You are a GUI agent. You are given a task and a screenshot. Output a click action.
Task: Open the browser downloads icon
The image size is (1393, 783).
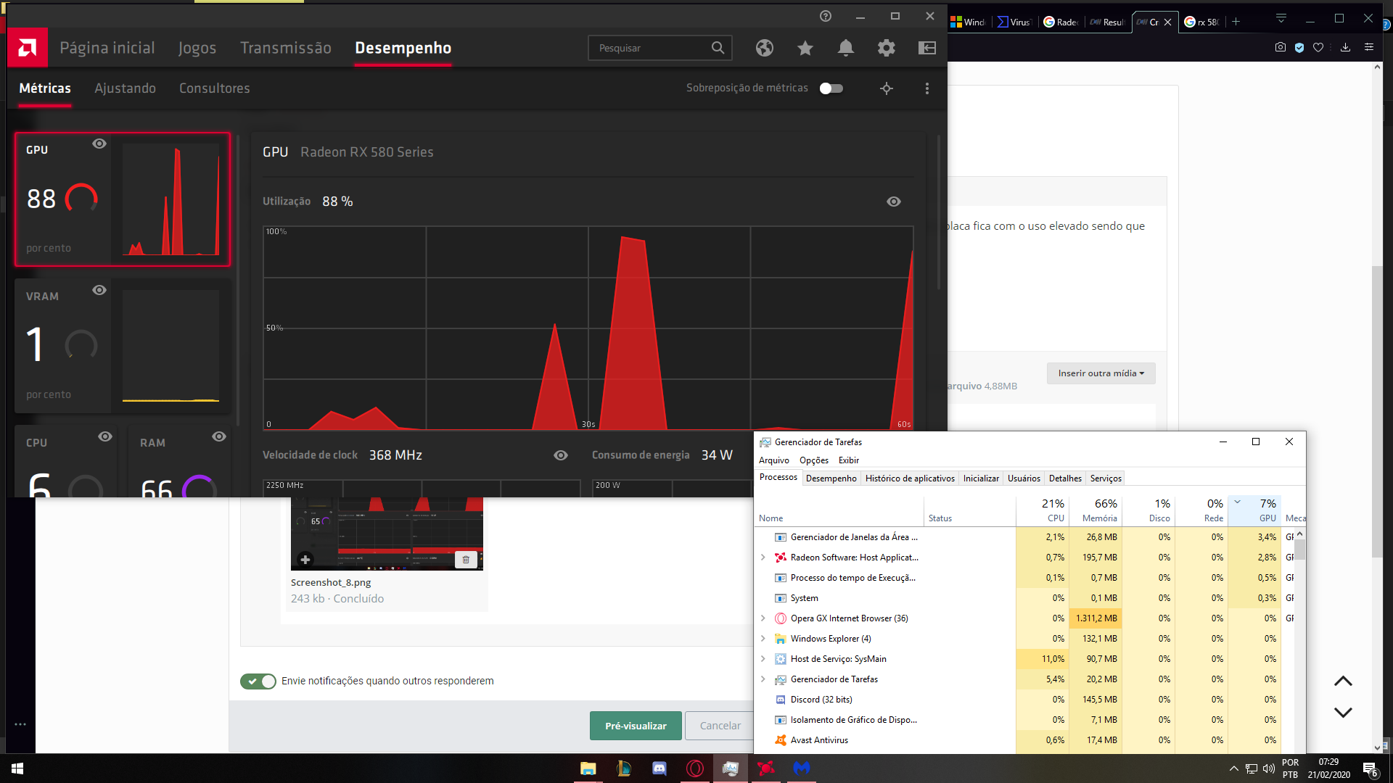click(x=1345, y=47)
